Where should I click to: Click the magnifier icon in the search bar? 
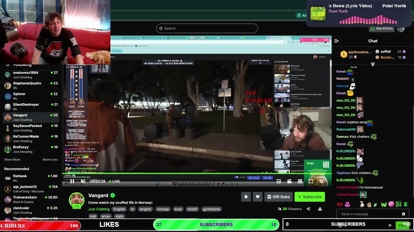(x=161, y=28)
